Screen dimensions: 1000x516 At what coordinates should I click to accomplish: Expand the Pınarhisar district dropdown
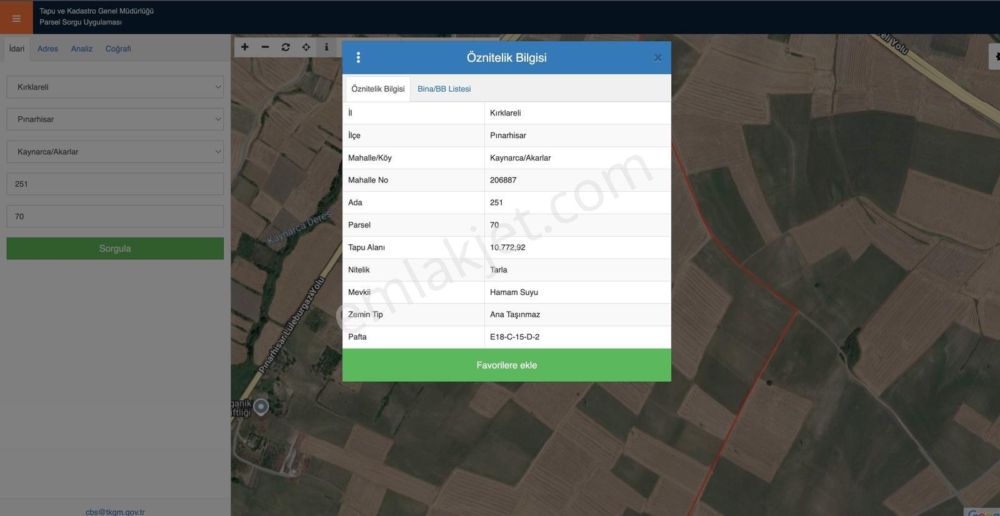(115, 119)
